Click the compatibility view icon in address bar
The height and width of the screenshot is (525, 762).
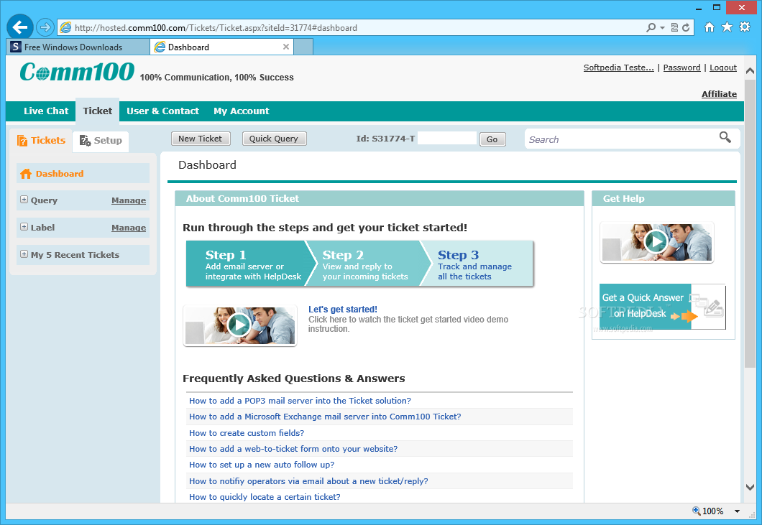point(674,28)
